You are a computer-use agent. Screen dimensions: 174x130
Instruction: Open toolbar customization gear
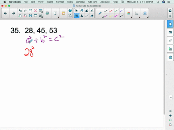[170, 11]
